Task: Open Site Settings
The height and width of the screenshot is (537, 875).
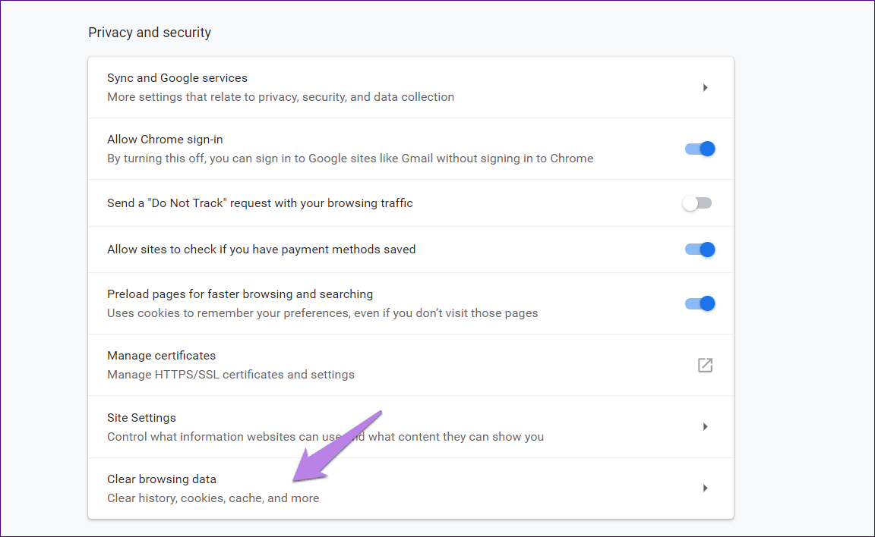Action: (411, 427)
